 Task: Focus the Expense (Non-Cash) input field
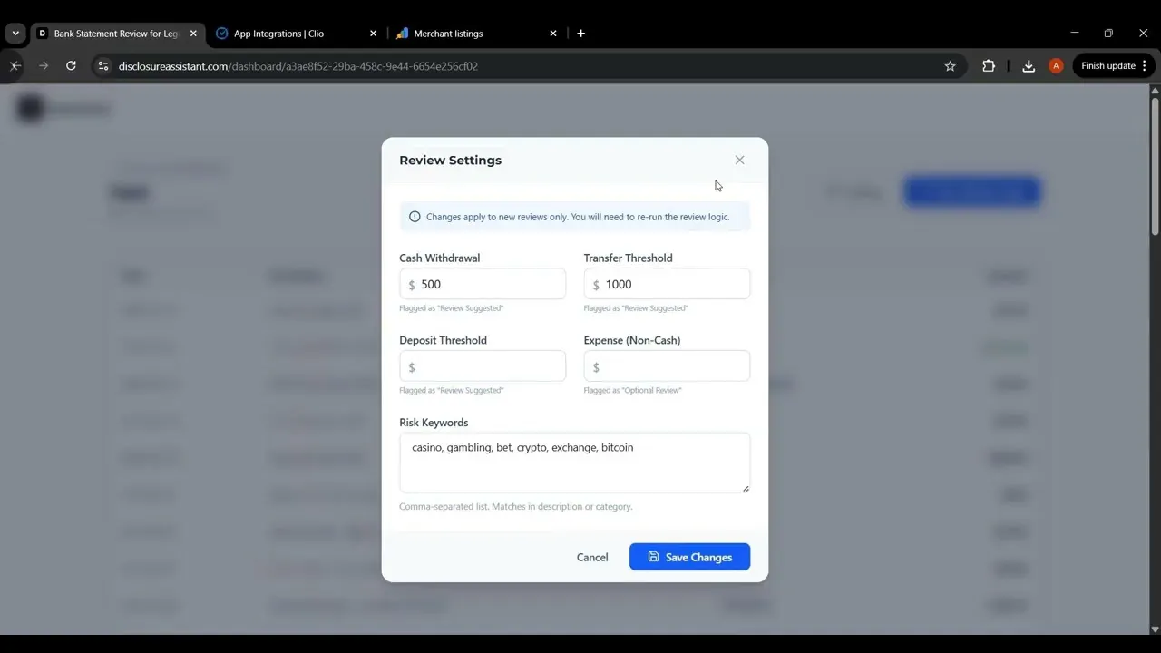pyautogui.click(x=667, y=366)
